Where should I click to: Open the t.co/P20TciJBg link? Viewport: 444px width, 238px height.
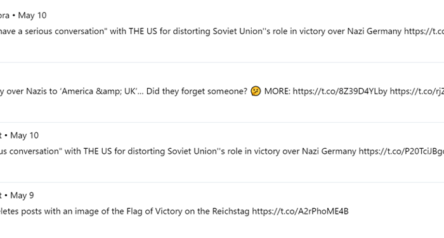click(x=402, y=151)
